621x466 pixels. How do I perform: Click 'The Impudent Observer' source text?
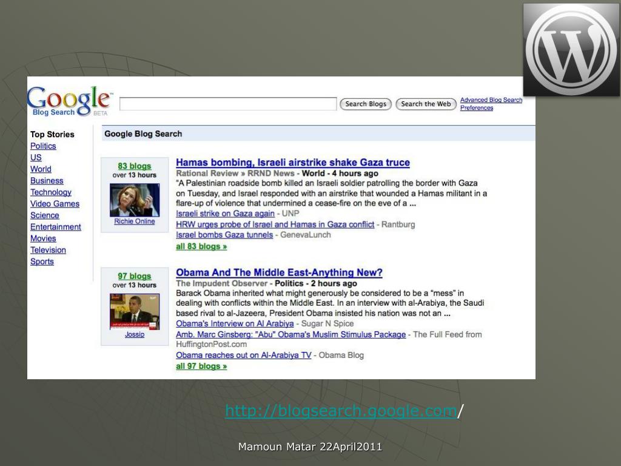[222, 283]
